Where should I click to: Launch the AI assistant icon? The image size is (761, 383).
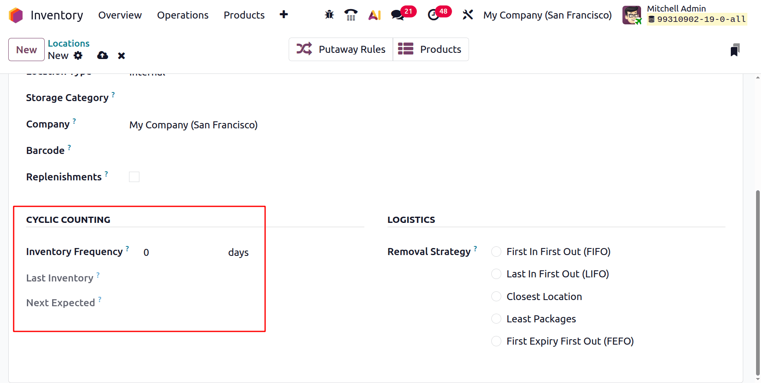tap(374, 14)
